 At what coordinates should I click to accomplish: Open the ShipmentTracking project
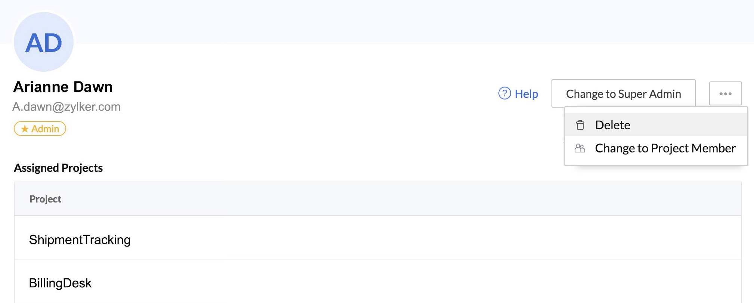click(80, 239)
